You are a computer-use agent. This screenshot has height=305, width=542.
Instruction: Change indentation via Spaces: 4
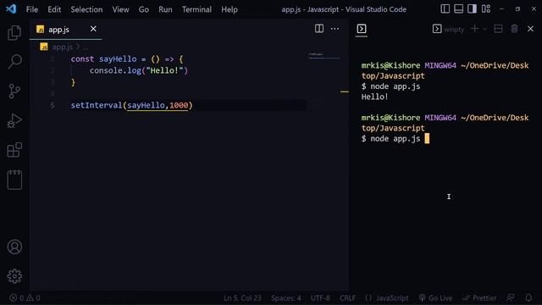286,297
